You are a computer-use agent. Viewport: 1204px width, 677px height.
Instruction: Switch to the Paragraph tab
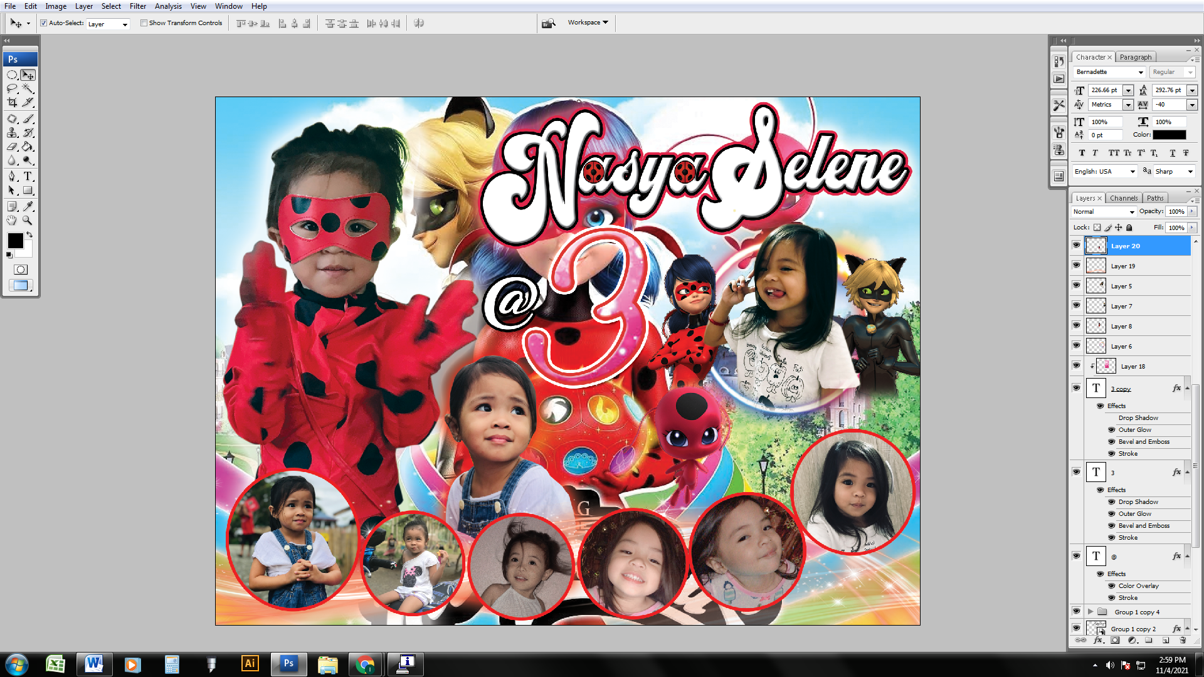point(1136,57)
